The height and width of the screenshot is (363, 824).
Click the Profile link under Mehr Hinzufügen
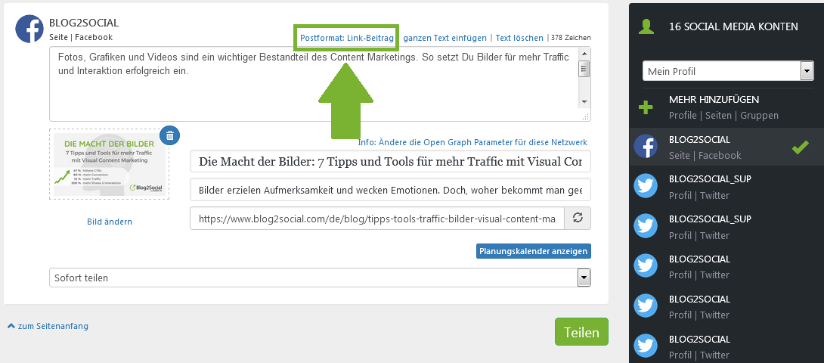coord(682,115)
